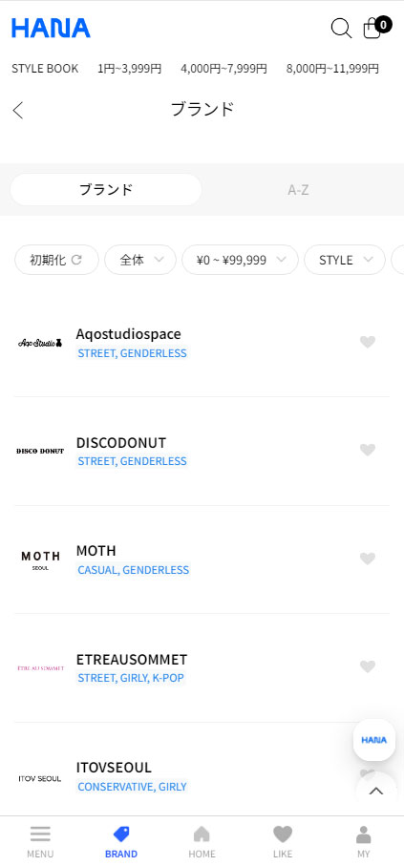This screenshot has height=866, width=404.
Task: Select the ブランド tab
Action: [x=106, y=189]
